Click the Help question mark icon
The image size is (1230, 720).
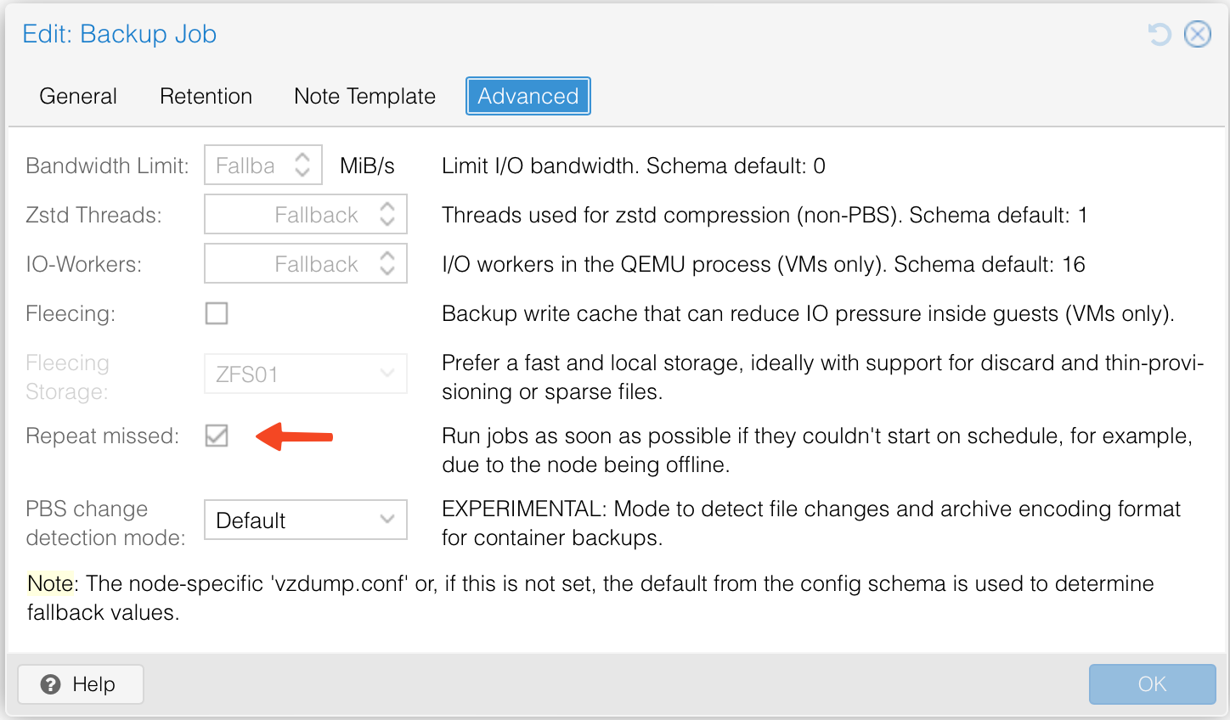pyautogui.click(x=51, y=684)
